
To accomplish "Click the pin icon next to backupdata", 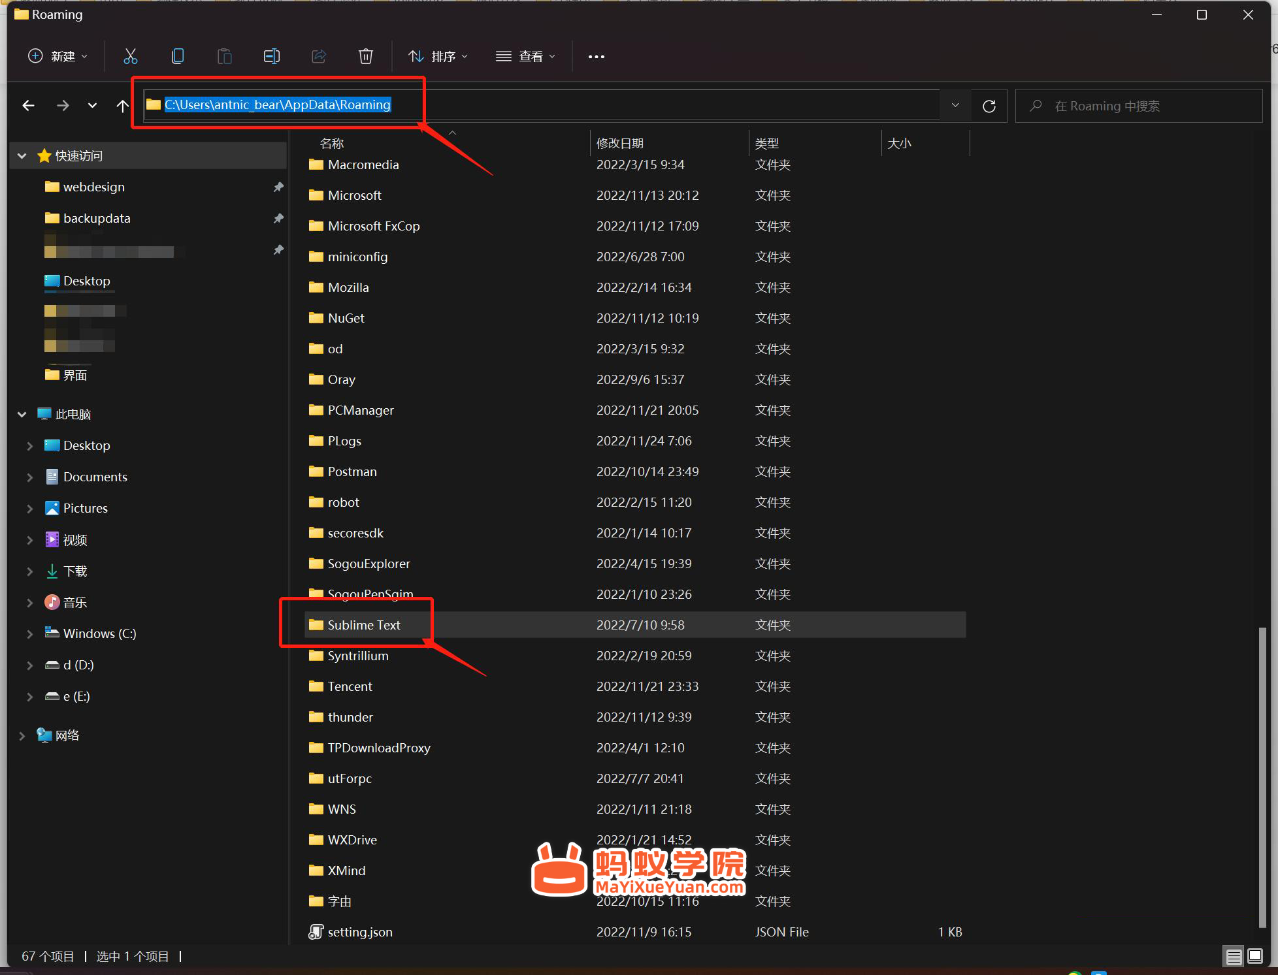I will click(278, 218).
